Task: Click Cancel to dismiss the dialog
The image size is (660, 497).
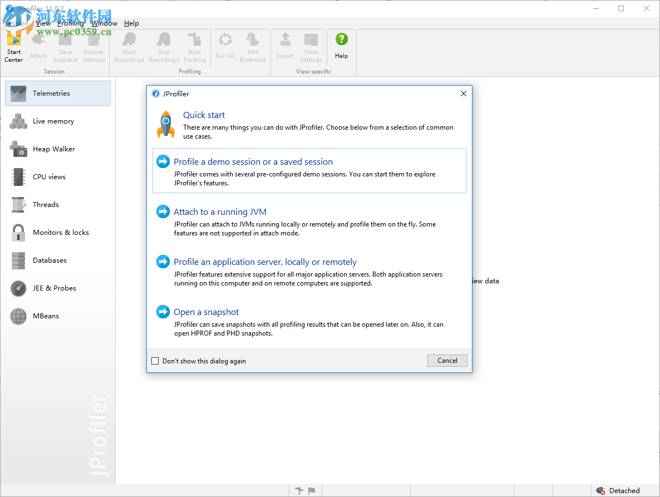Action: (x=447, y=361)
